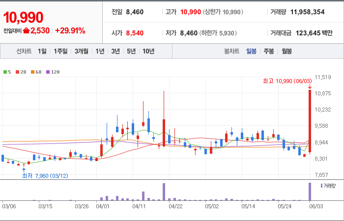Click the 봉차트 label
This screenshot has height=221, width=344.
coord(231,51)
